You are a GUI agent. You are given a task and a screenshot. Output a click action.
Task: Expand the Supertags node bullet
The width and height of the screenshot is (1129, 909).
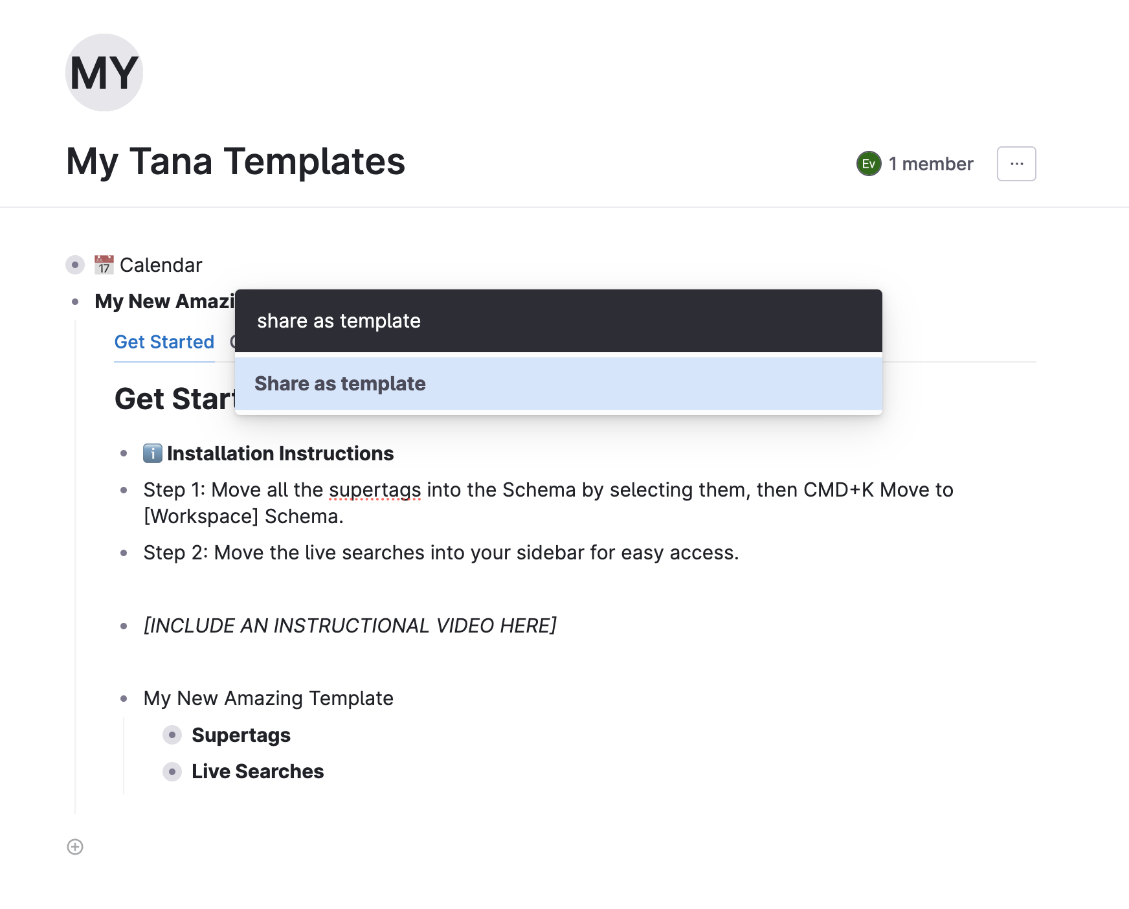[172, 735]
